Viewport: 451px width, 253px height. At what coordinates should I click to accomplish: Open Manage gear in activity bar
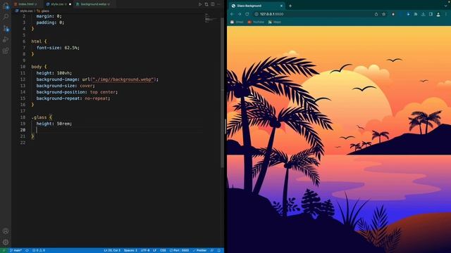coord(6,242)
